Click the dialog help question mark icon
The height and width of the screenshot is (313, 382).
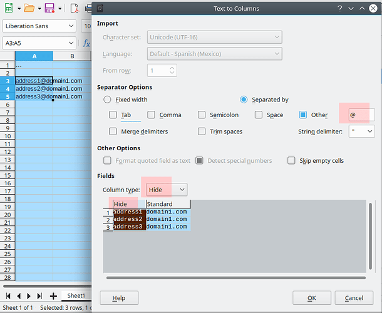pyautogui.click(x=339, y=9)
